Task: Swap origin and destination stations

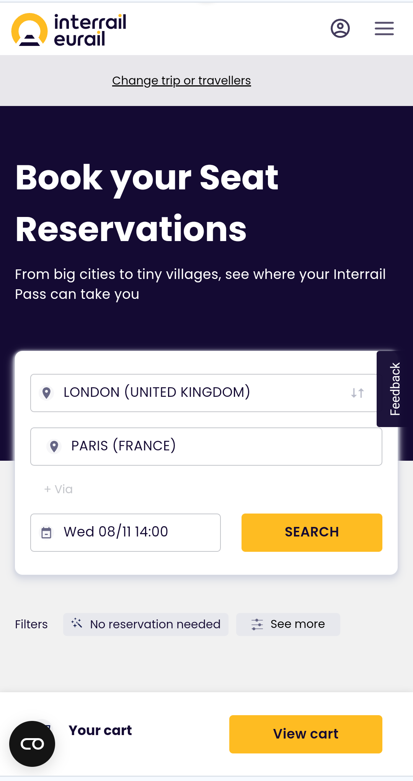Action: [x=357, y=393]
